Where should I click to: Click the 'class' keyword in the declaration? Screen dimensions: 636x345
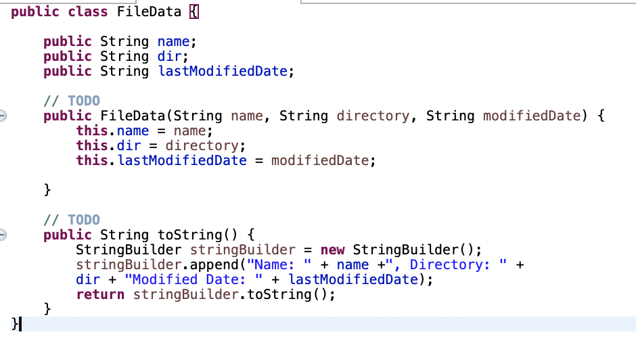(87, 11)
